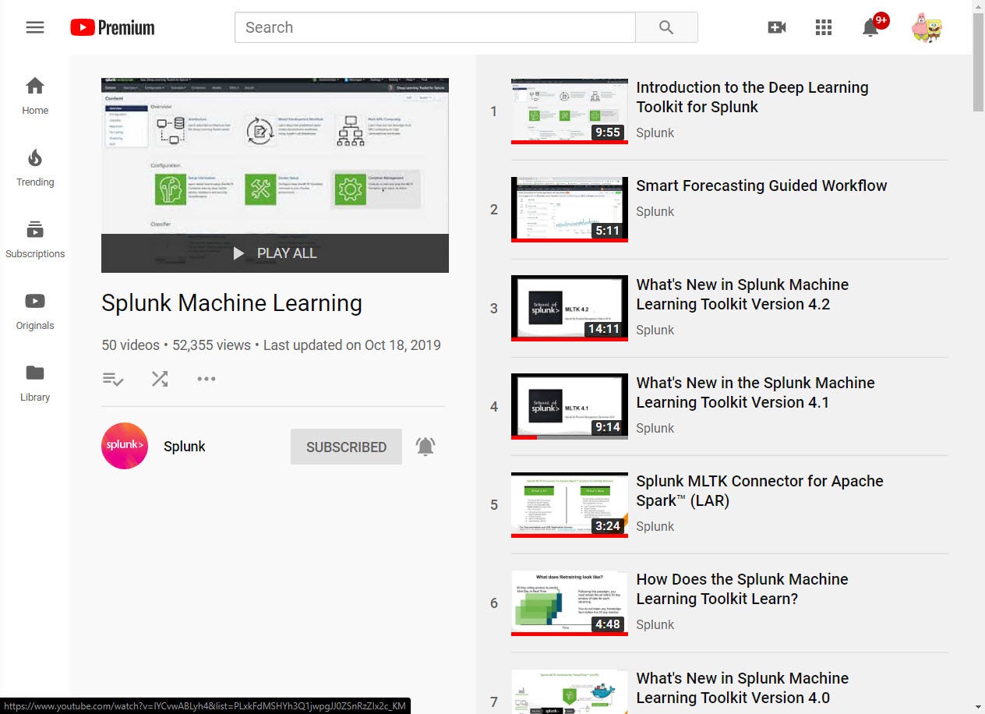Screen dimensions: 985x714
Task: Toggle the SUBSCRIBED button
Action: 346,447
